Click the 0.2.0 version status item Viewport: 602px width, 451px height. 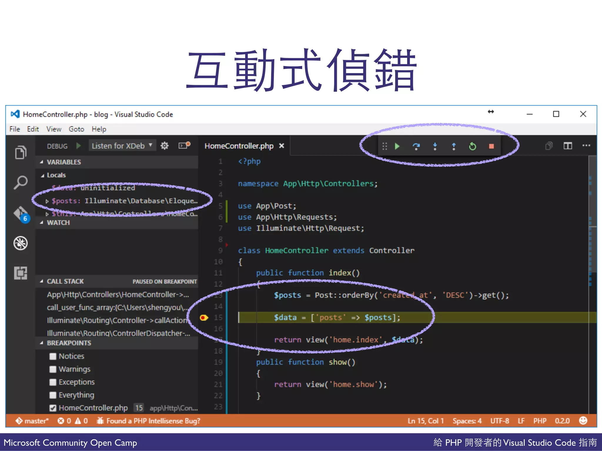point(562,421)
